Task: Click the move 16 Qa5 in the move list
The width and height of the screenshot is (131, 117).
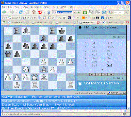Action: point(109,65)
